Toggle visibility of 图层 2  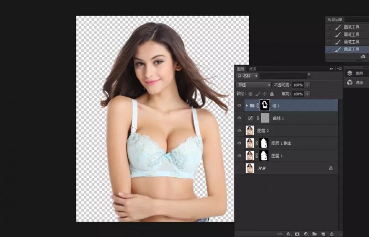[239, 131]
